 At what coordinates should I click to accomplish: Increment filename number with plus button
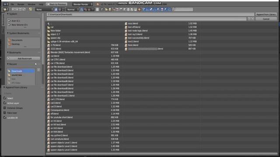coord(253,19)
